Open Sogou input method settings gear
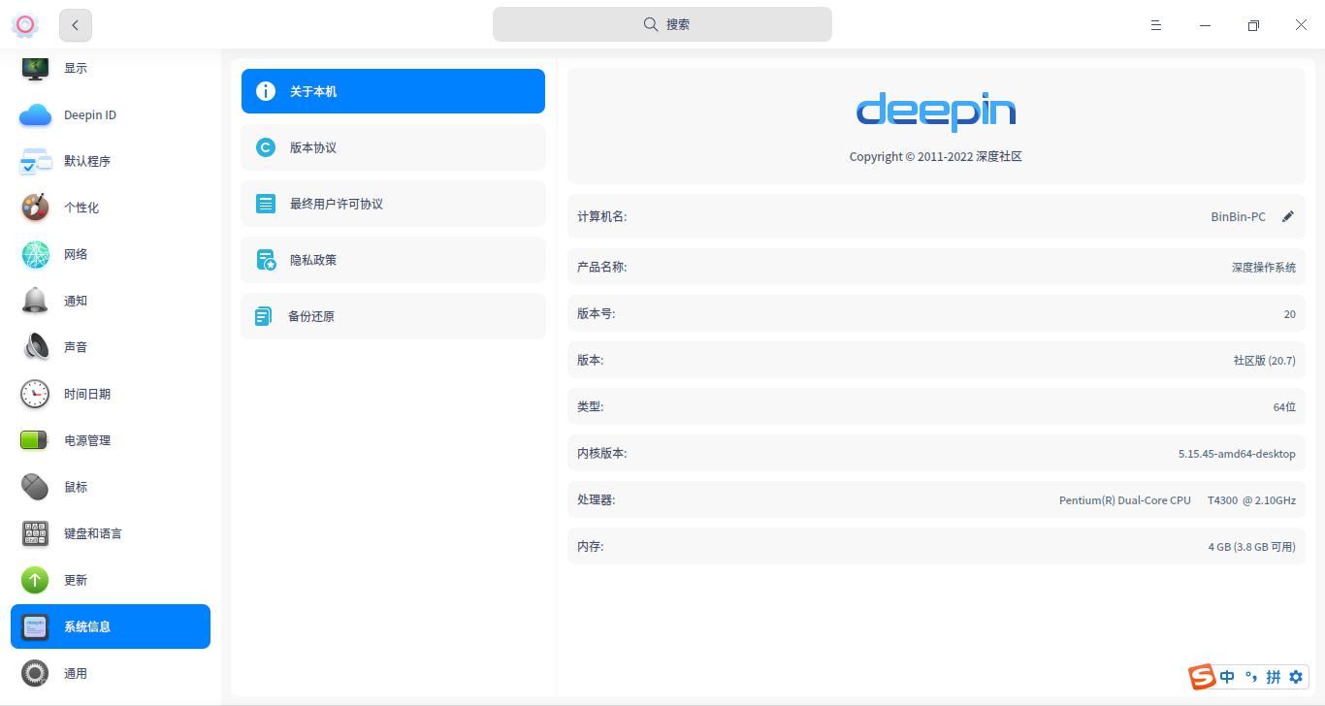Viewport: 1325px width, 706px height. 1297,677
